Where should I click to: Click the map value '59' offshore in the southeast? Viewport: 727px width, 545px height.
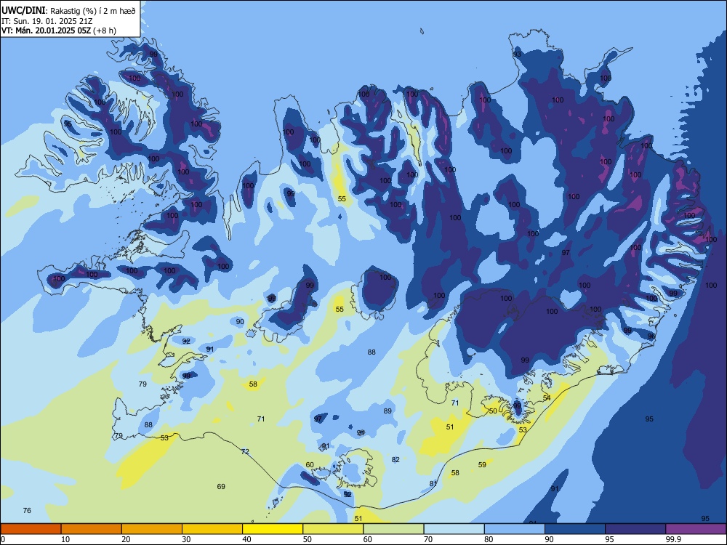[482, 464]
